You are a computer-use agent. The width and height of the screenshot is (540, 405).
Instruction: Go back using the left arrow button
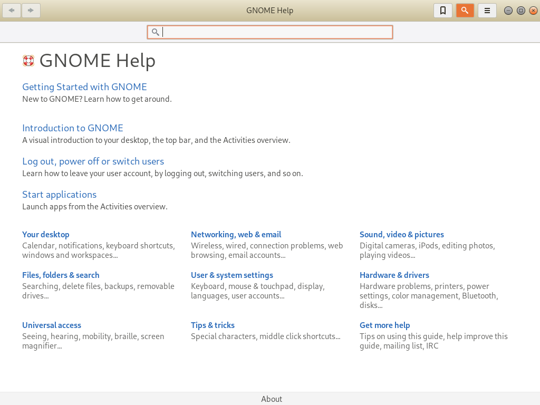coord(12,11)
